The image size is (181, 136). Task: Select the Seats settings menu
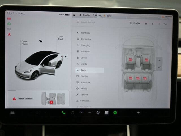(x=89, y=70)
